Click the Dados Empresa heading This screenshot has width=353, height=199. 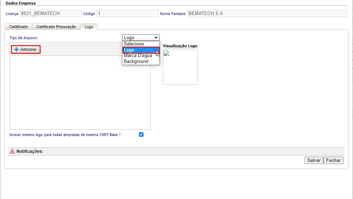point(20,3)
